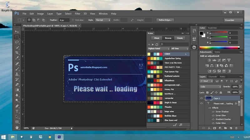Open the Image menu

[x=40, y=14]
